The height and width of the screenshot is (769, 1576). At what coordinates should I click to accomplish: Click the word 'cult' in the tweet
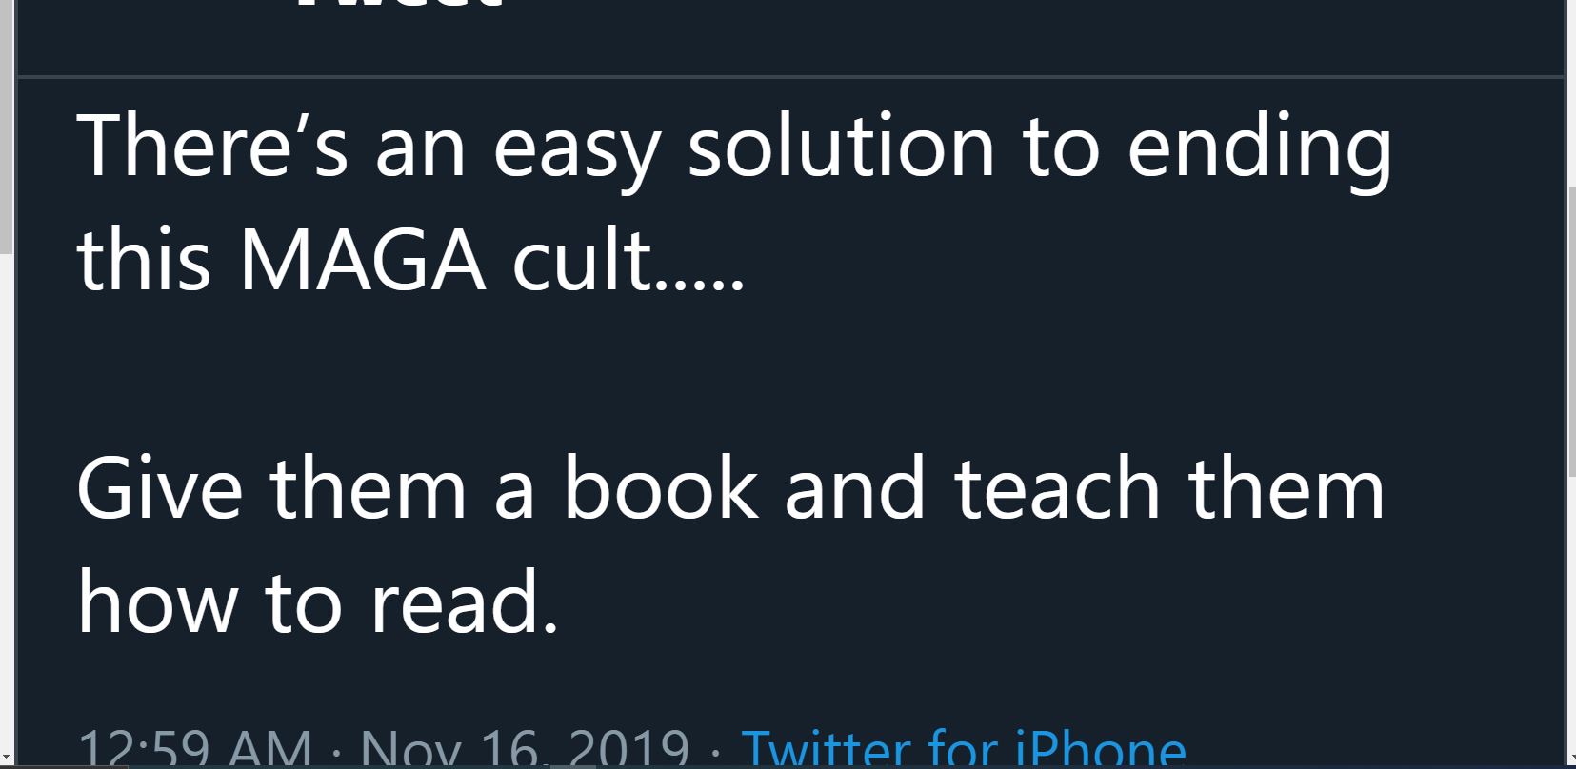(x=582, y=260)
